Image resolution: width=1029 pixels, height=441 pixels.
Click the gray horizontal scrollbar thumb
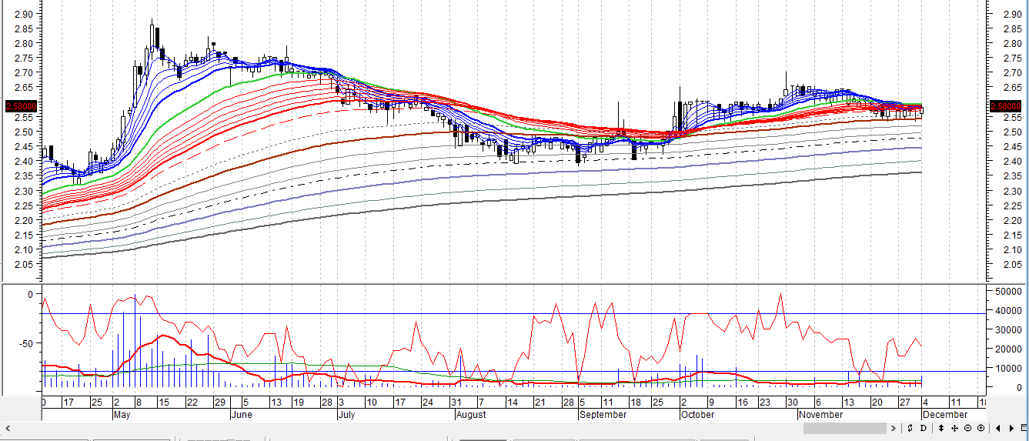[x=845, y=428]
